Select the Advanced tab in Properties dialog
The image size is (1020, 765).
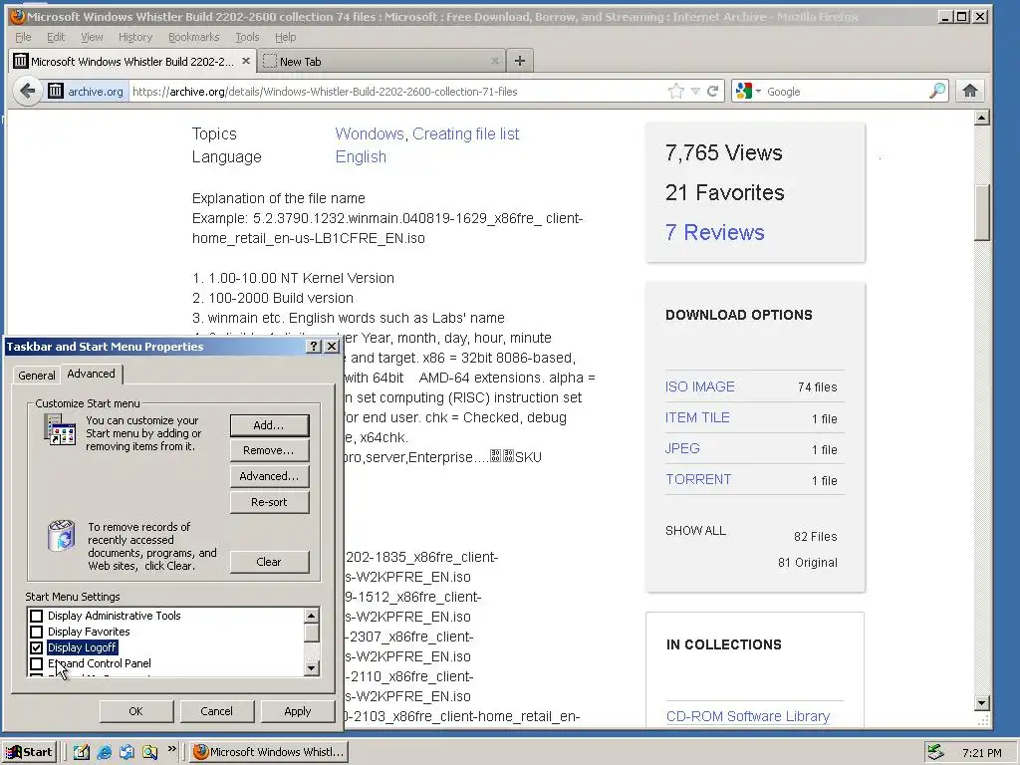coord(91,374)
